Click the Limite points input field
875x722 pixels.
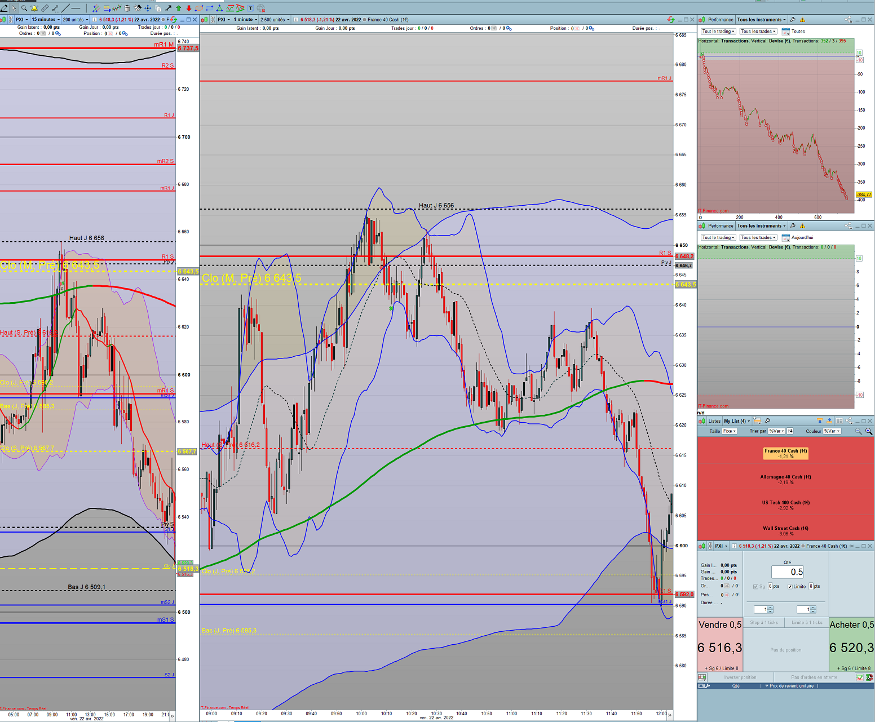pyautogui.click(x=811, y=587)
